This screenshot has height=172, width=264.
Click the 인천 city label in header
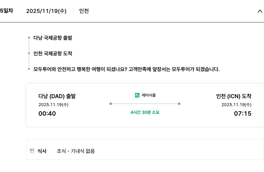[x=84, y=11]
